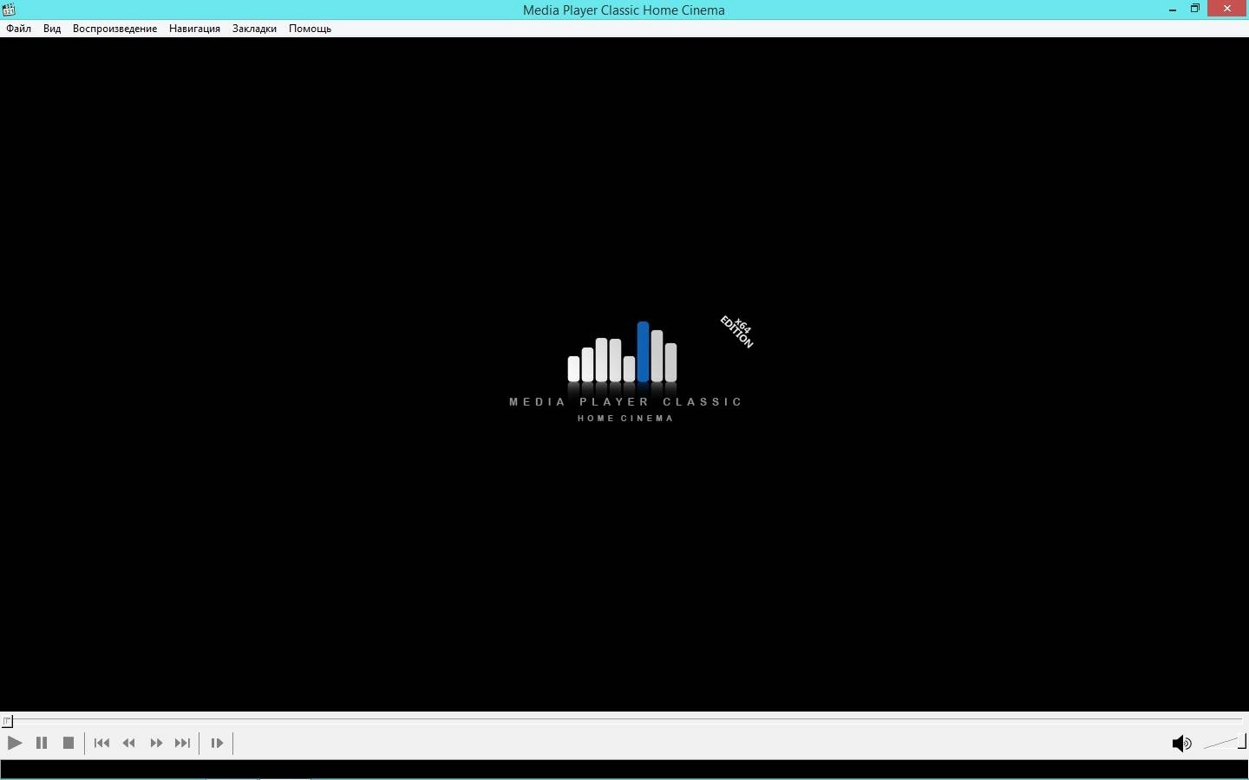Skip to next file or chapter
Image resolution: width=1249 pixels, height=780 pixels.
[x=182, y=743]
